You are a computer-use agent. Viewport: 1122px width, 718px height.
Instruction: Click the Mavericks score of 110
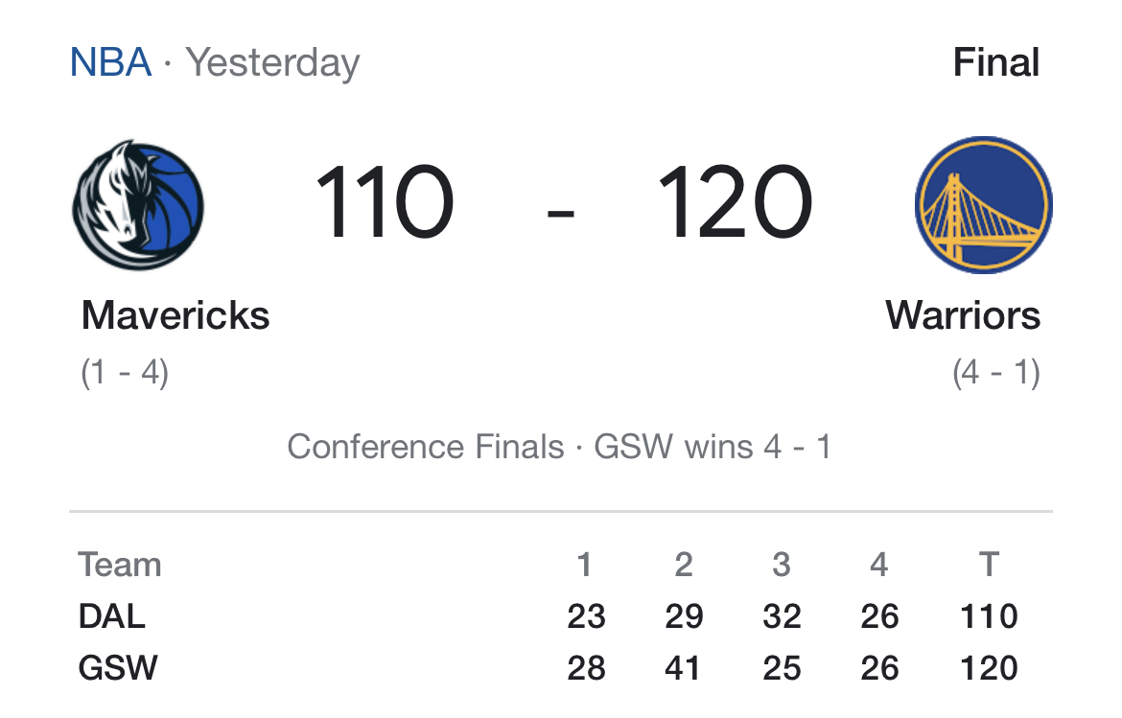tap(385, 201)
